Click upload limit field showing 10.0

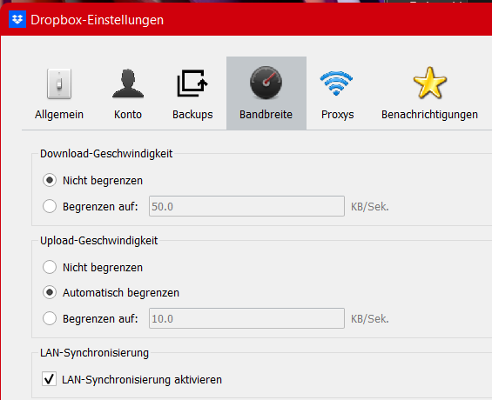[246, 318]
